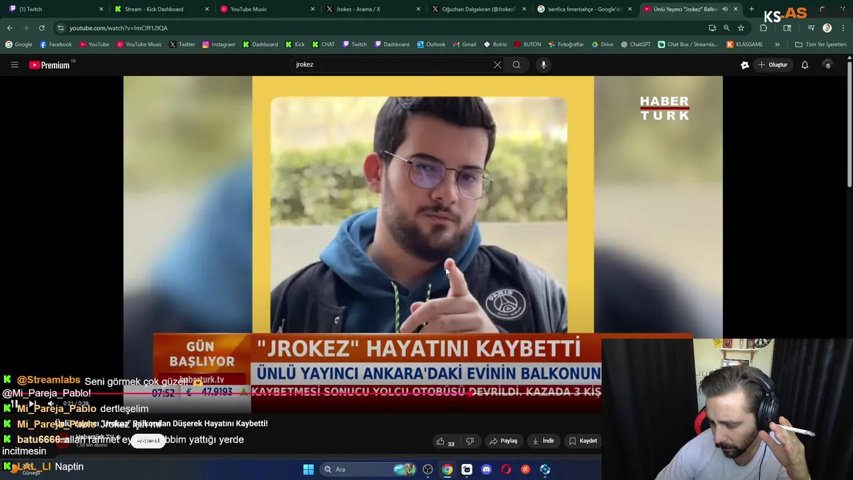This screenshot has height=480, width=853.
Task: Open the Botrix bookmark
Action: tap(495, 45)
